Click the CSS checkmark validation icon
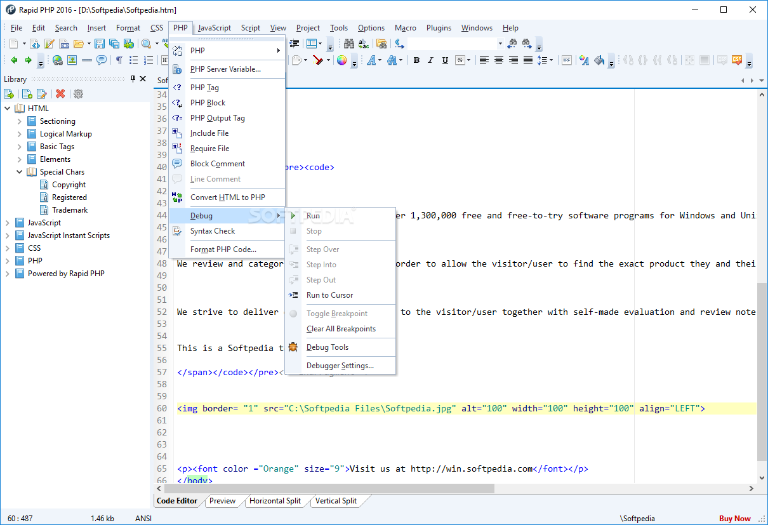768x525 pixels. point(736,60)
